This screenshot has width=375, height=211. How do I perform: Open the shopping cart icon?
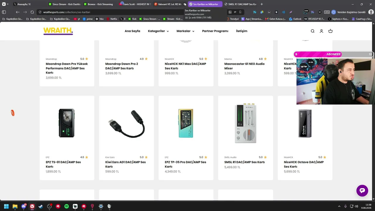[x=330, y=31]
